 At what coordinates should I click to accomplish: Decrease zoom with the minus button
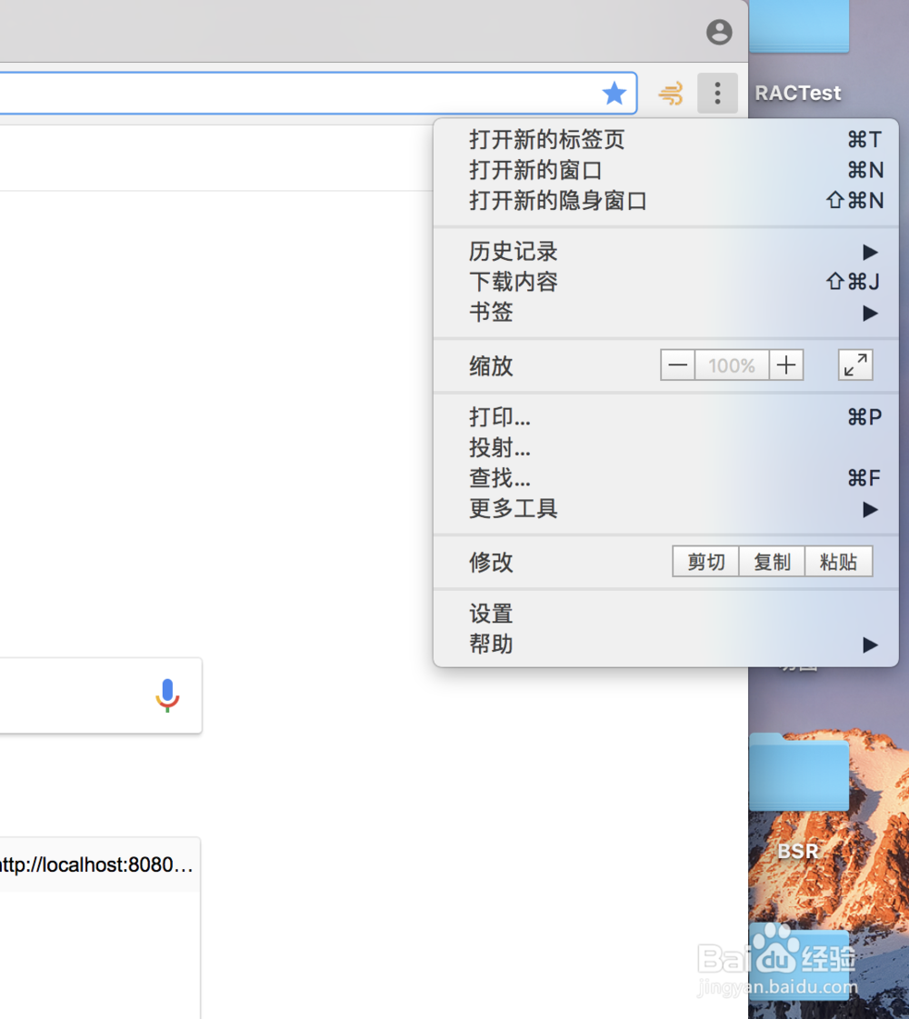tap(678, 365)
